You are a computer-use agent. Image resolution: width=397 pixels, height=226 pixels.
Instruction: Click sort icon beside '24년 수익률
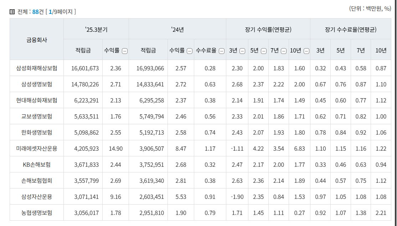click(190, 51)
